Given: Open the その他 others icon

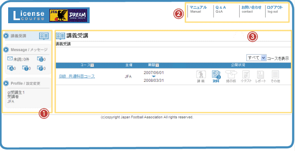Looking at the screenshot, I should click(x=275, y=77).
